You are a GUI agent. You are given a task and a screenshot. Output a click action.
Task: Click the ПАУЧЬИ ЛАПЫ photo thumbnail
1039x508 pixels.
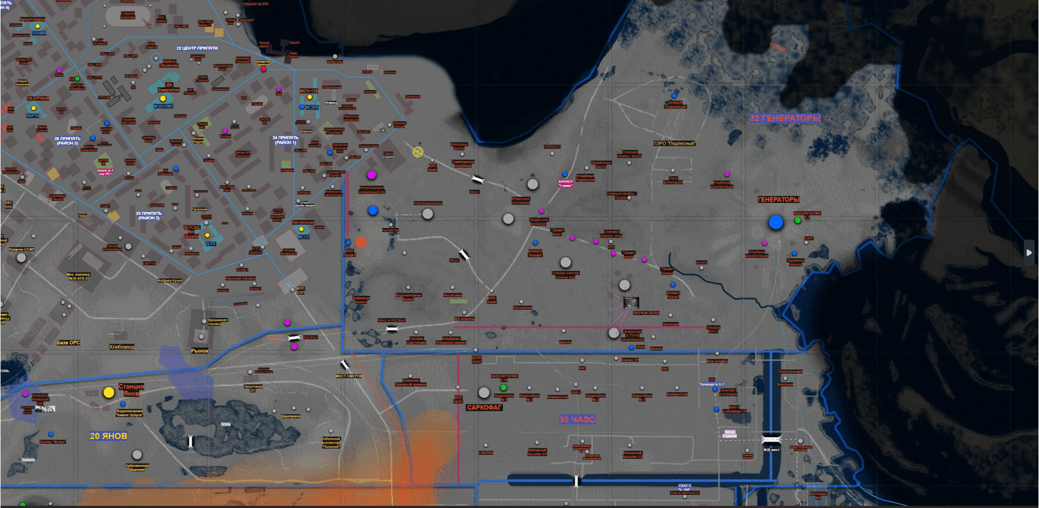(631, 302)
